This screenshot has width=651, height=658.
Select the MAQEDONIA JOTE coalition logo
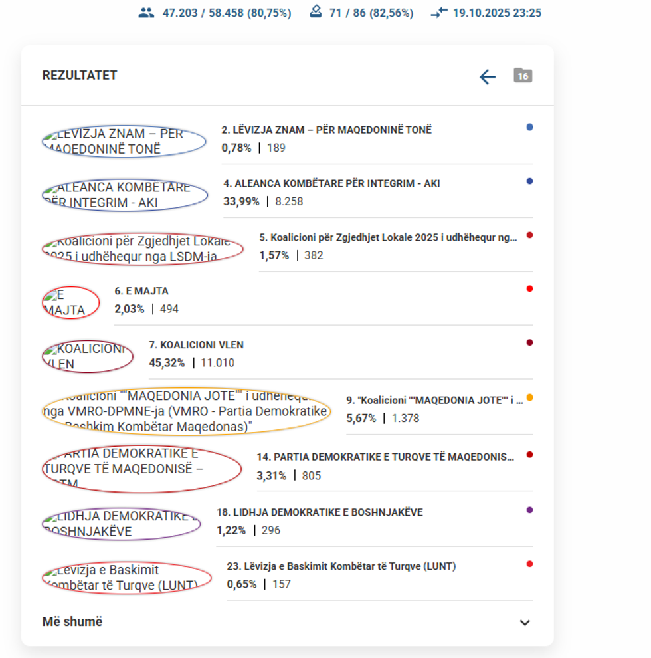click(186, 411)
